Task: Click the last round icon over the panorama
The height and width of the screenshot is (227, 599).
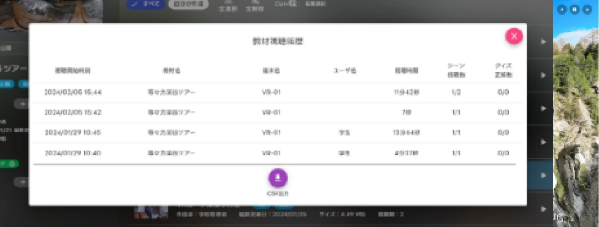Action: (x=587, y=10)
